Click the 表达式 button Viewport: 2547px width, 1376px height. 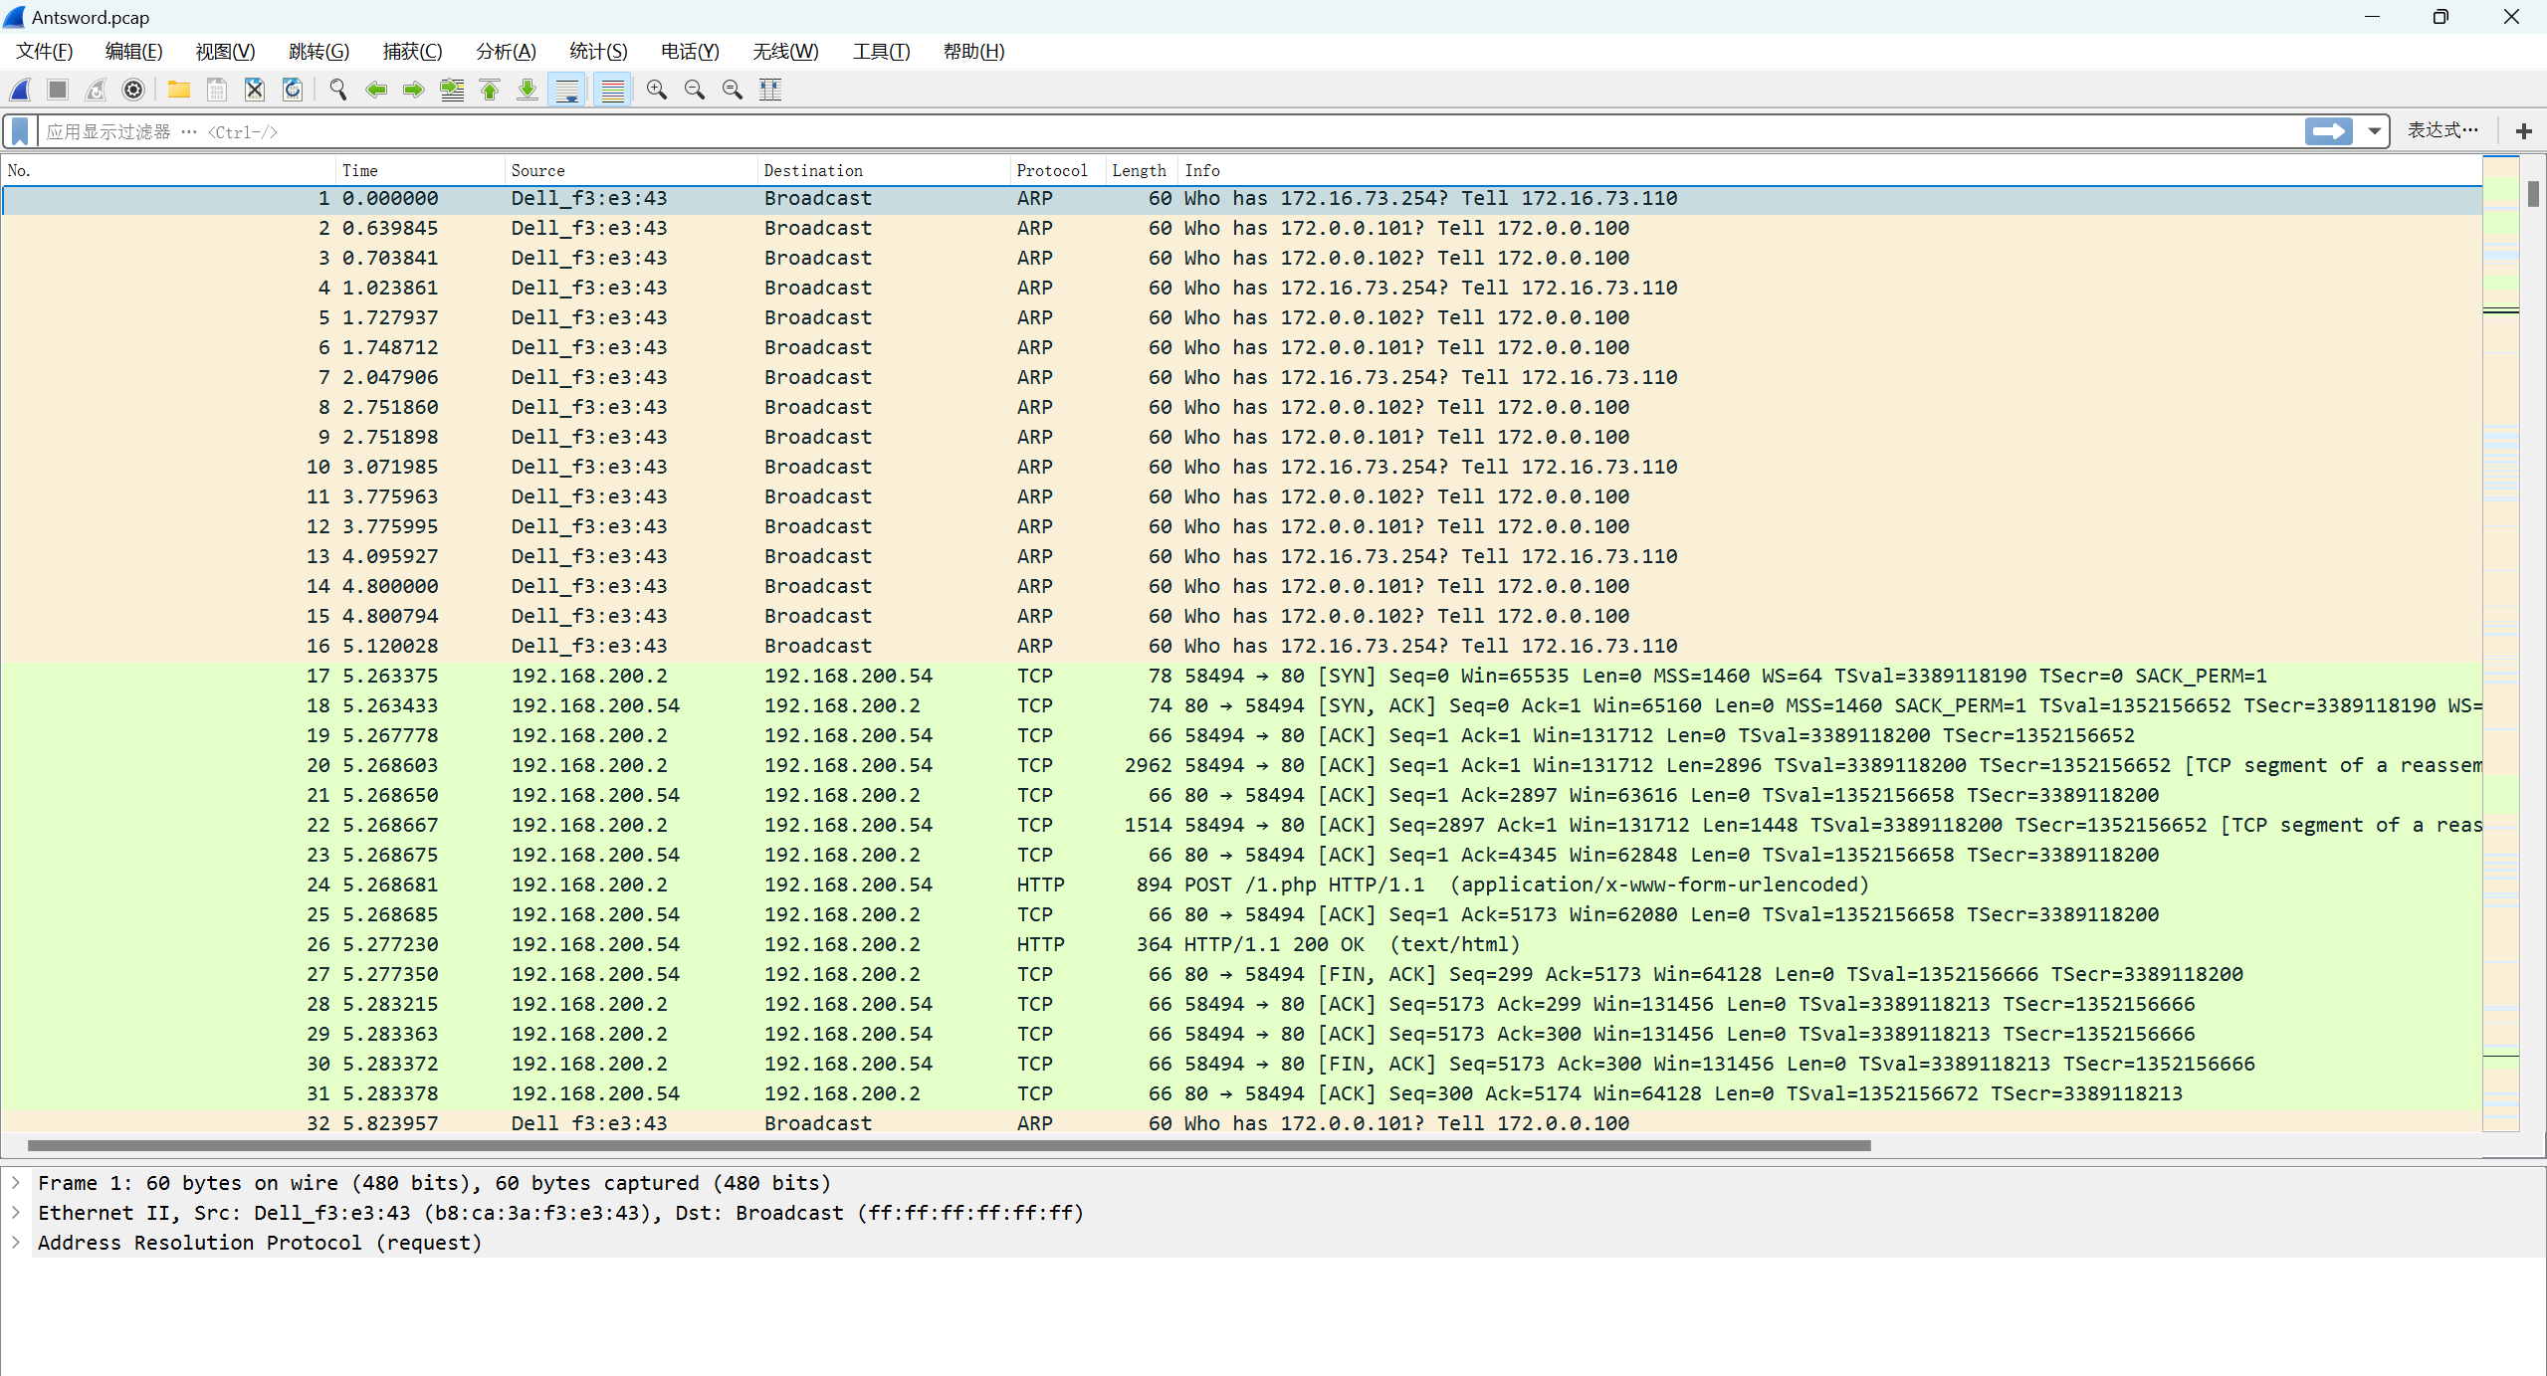pos(2441,130)
